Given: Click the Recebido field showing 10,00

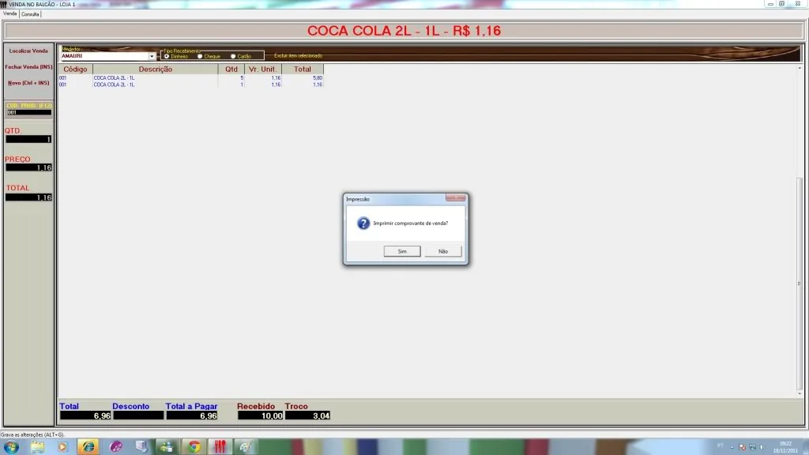Looking at the screenshot, I should pyautogui.click(x=261, y=416).
